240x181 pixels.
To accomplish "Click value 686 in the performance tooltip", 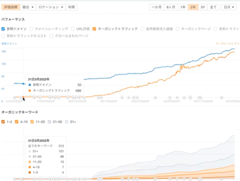I will pos(78,90).
